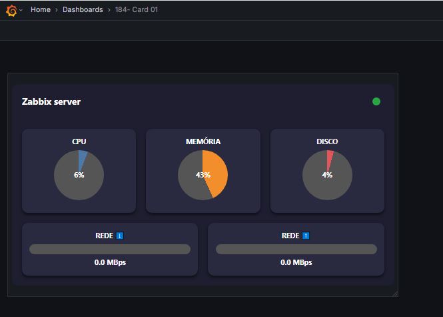Click the upload 0.0 MBps value

296,262
